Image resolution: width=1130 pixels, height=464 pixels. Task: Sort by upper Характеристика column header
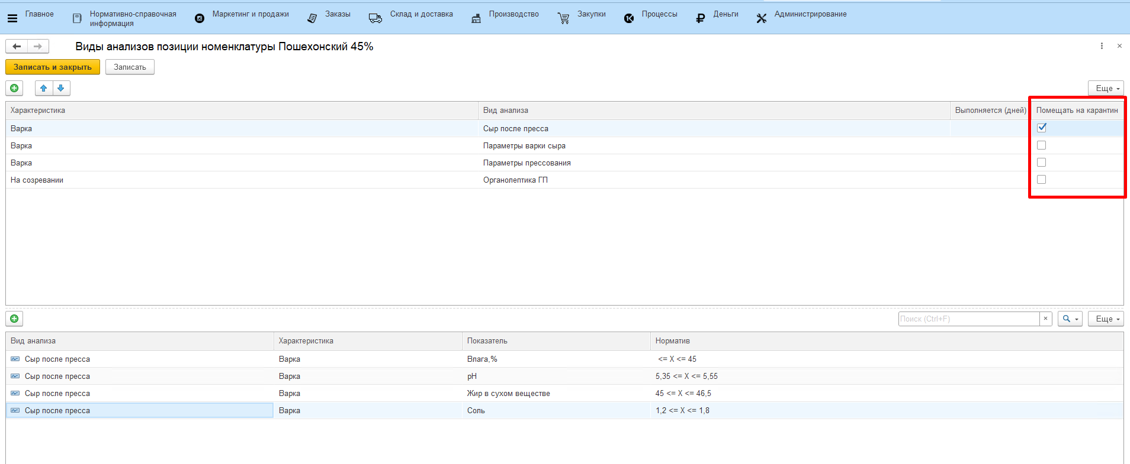(x=242, y=111)
